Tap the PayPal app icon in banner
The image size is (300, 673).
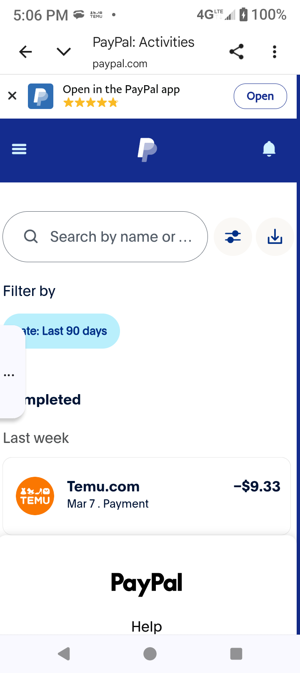click(x=40, y=96)
